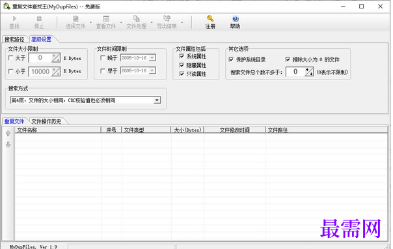Expand the 导出结果 dropdown arrow
Screen dimensions: 393x249
coord(182,23)
